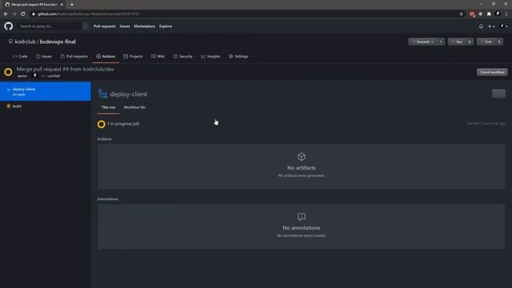Open the bcdevops-final repository link
512x288 pixels.
point(58,42)
